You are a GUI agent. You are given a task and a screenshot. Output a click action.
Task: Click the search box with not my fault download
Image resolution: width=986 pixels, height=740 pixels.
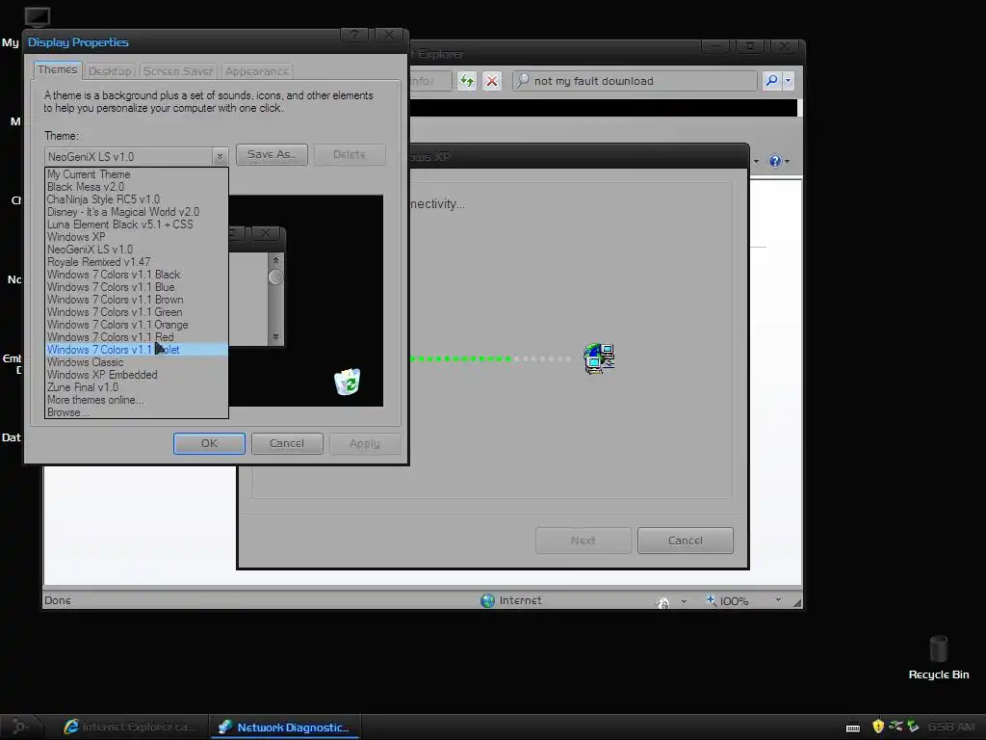[x=636, y=81]
